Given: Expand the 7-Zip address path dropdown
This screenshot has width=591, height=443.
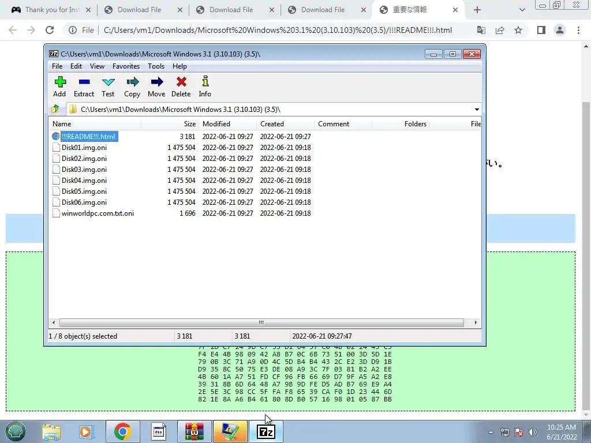Looking at the screenshot, I should (477, 109).
